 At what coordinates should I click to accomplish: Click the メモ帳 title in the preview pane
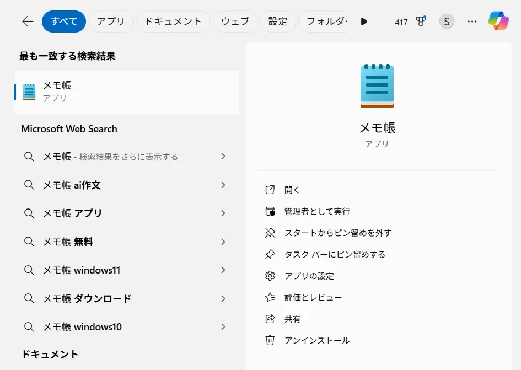pos(378,128)
